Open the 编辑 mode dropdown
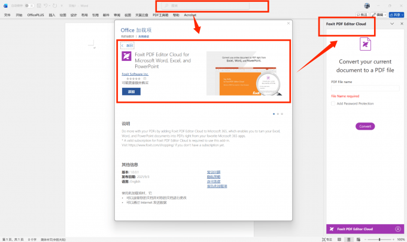Image resolution: width=407 pixels, height=242 pixels. (x=379, y=15)
